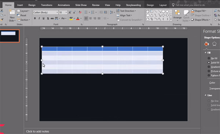Image resolution: width=220 pixels, height=134 pixels.
Task: Select the Picture fill radio button
Action: pyautogui.click(x=209, y=71)
